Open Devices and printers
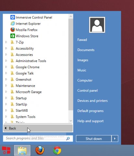This screenshot has height=156, width=134. (92, 101)
